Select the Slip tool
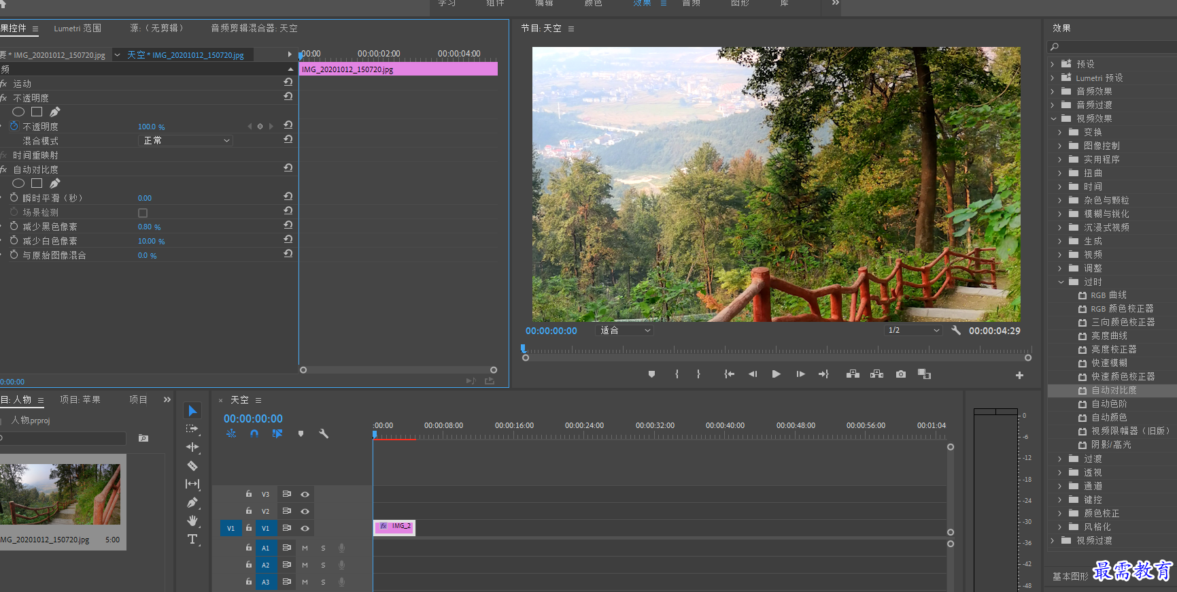Image resolution: width=1177 pixels, height=592 pixels. (192, 484)
